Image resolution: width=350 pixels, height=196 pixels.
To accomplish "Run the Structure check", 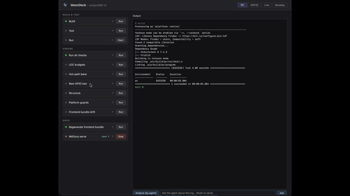I will pos(121,93).
